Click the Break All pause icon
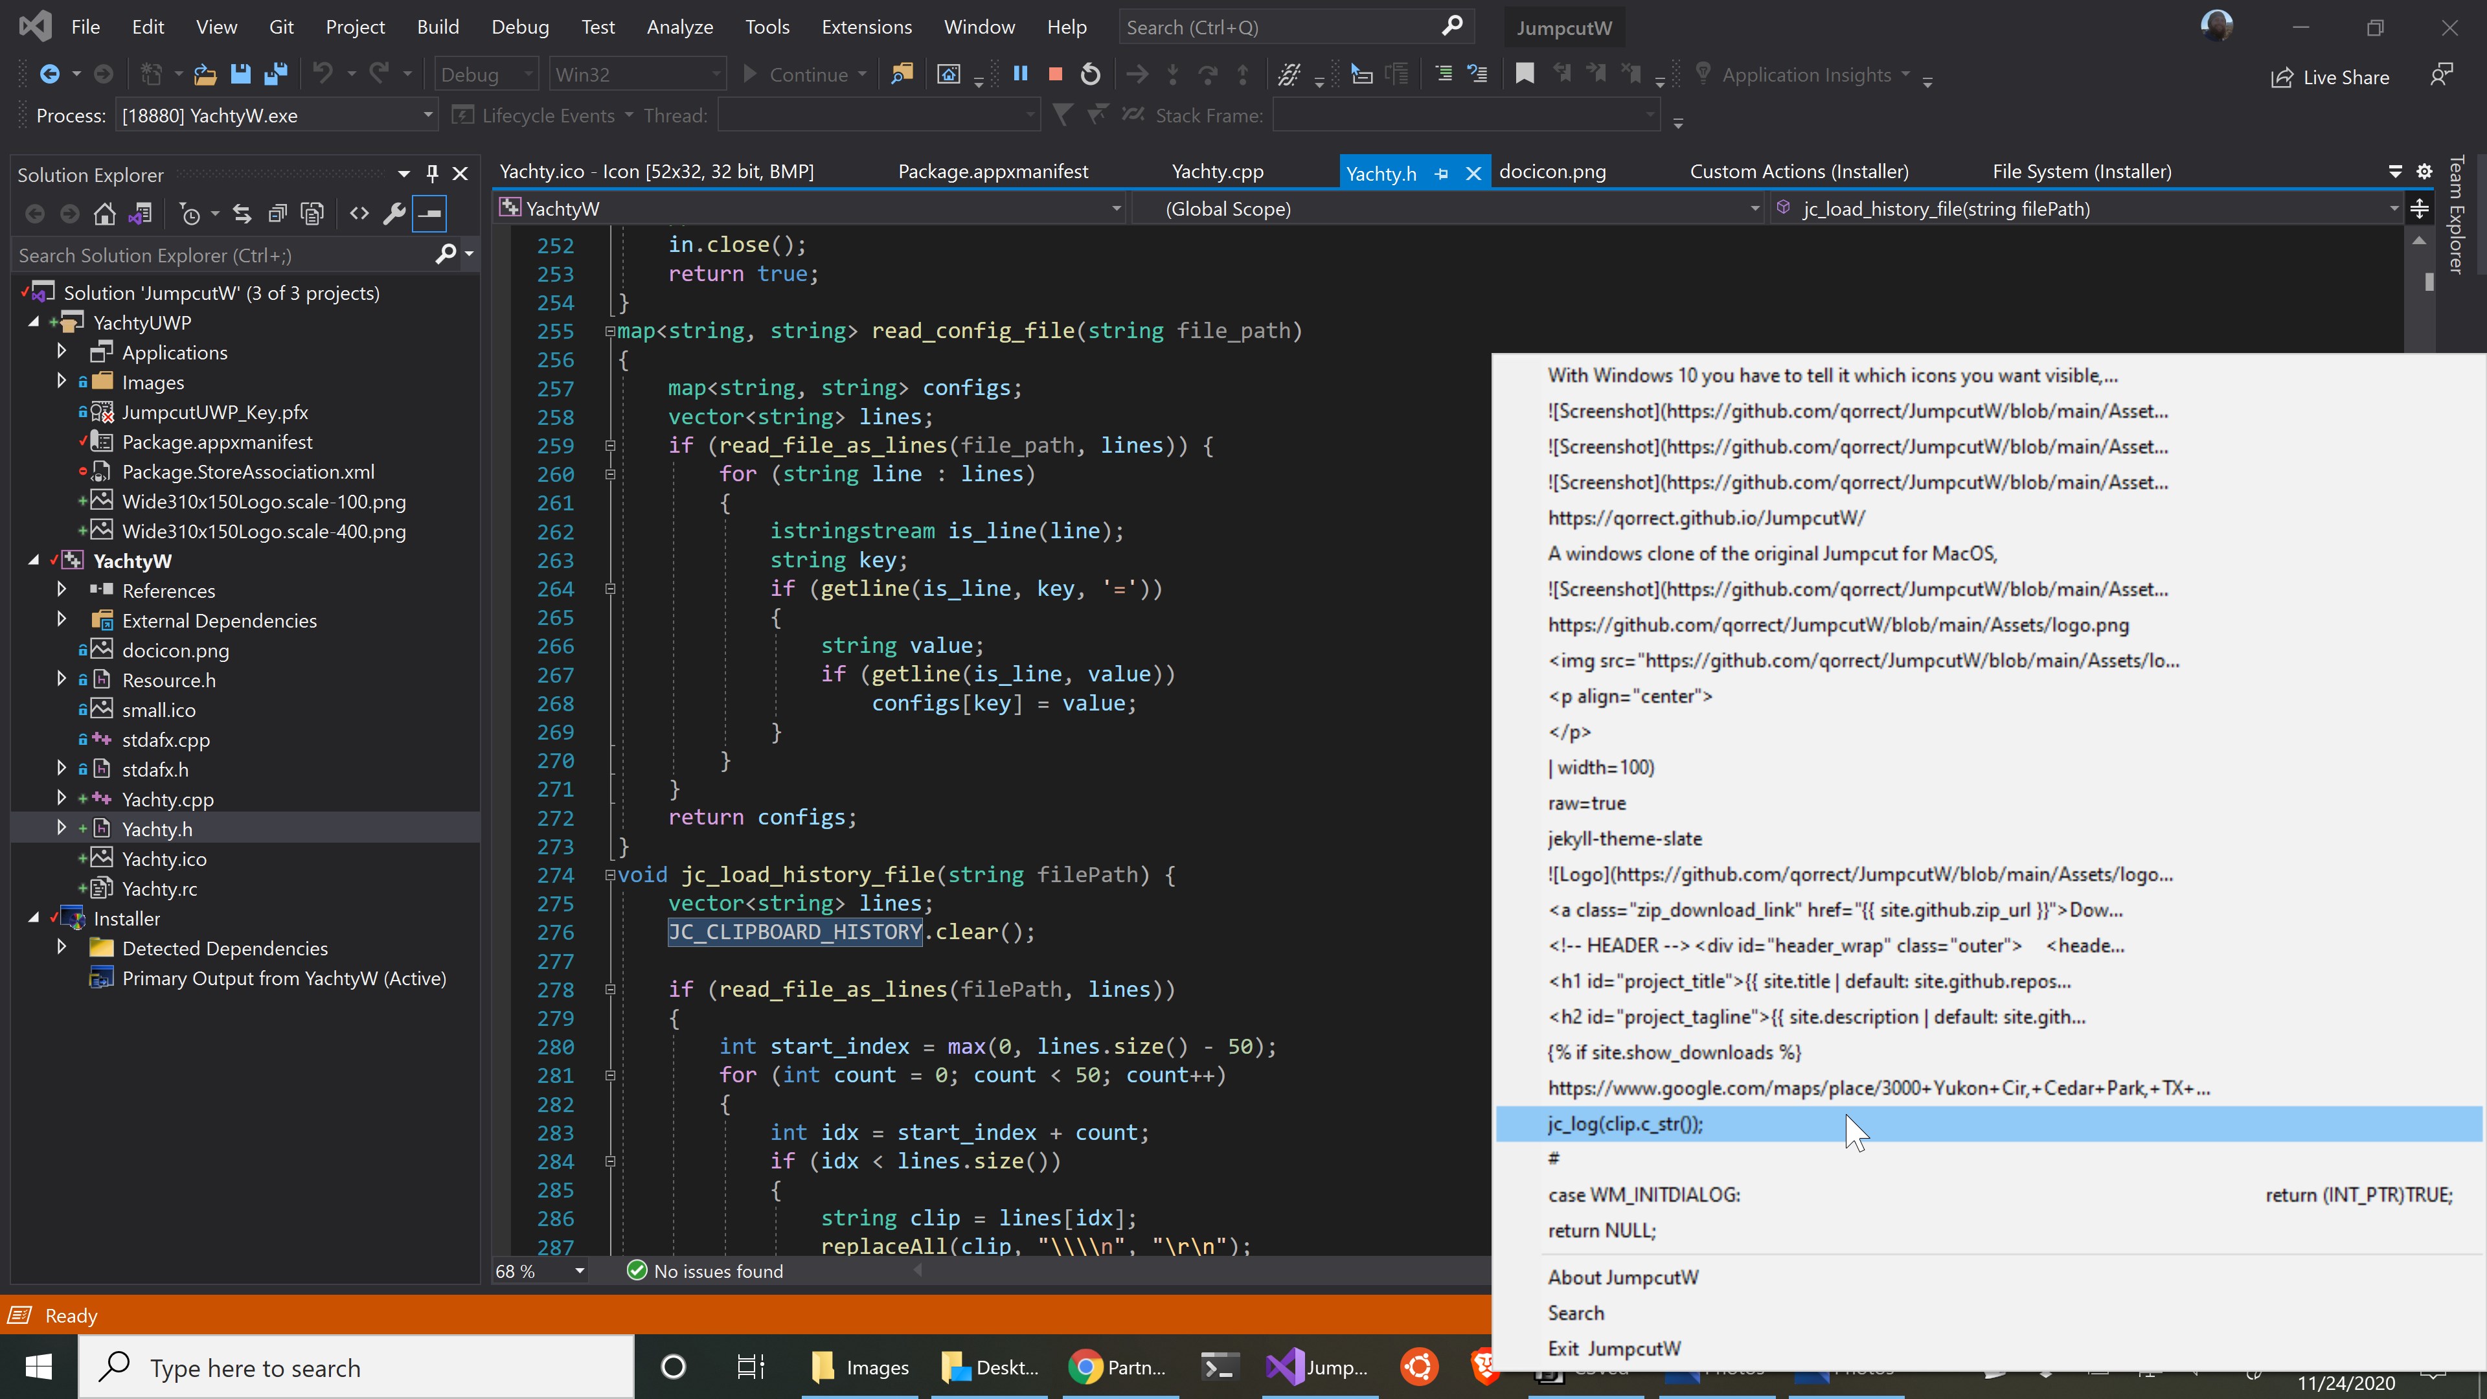2487x1399 pixels. (x=1021, y=74)
